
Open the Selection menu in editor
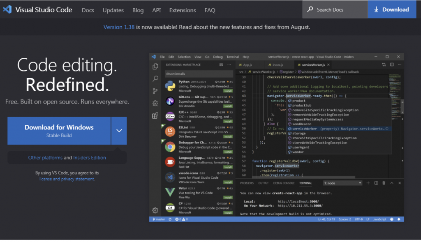tap(184, 57)
